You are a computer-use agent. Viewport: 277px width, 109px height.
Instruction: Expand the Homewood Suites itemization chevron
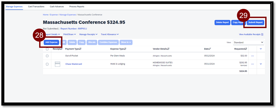pyautogui.click(x=261, y=64)
